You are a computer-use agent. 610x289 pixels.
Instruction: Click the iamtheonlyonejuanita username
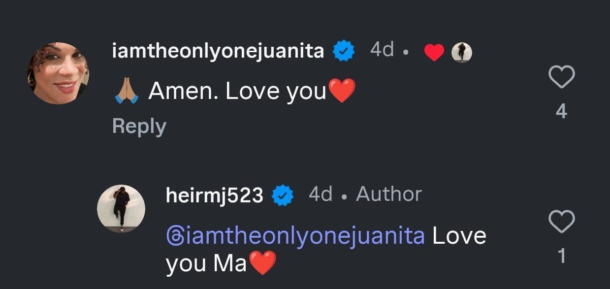pos(218,51)
